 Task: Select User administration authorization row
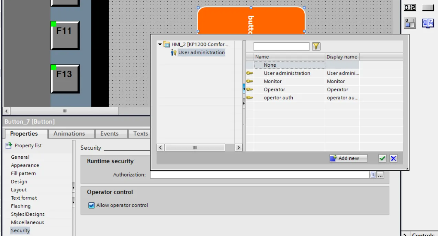pos(303,73)
